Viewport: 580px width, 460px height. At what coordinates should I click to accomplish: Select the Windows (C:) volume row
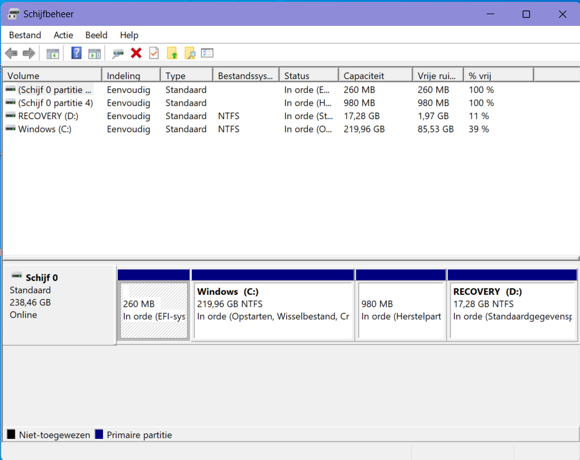44,129
